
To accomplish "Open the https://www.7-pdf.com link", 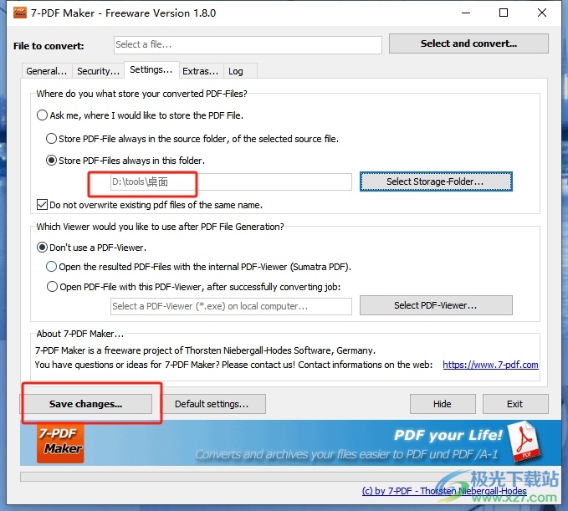I will coord(490,365).
